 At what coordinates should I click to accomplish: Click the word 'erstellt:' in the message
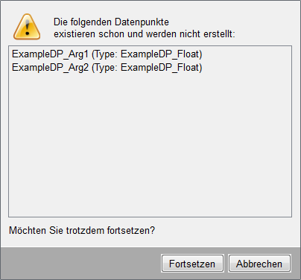tap(219, 34)
